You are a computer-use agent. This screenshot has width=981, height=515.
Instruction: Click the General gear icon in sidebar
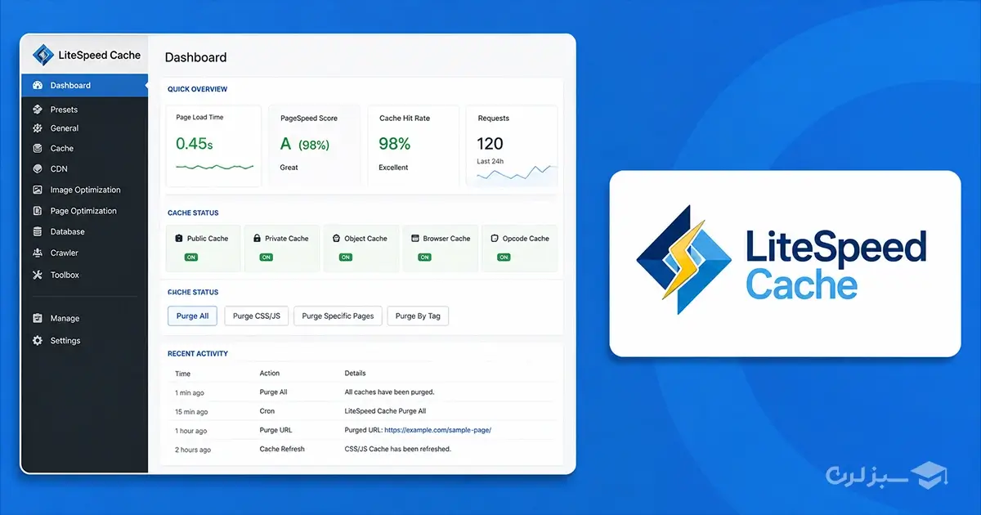click(37, 128)
